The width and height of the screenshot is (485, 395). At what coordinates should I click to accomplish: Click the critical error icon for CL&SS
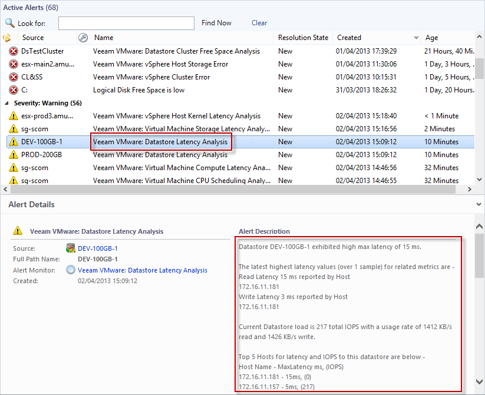(14, 77)
